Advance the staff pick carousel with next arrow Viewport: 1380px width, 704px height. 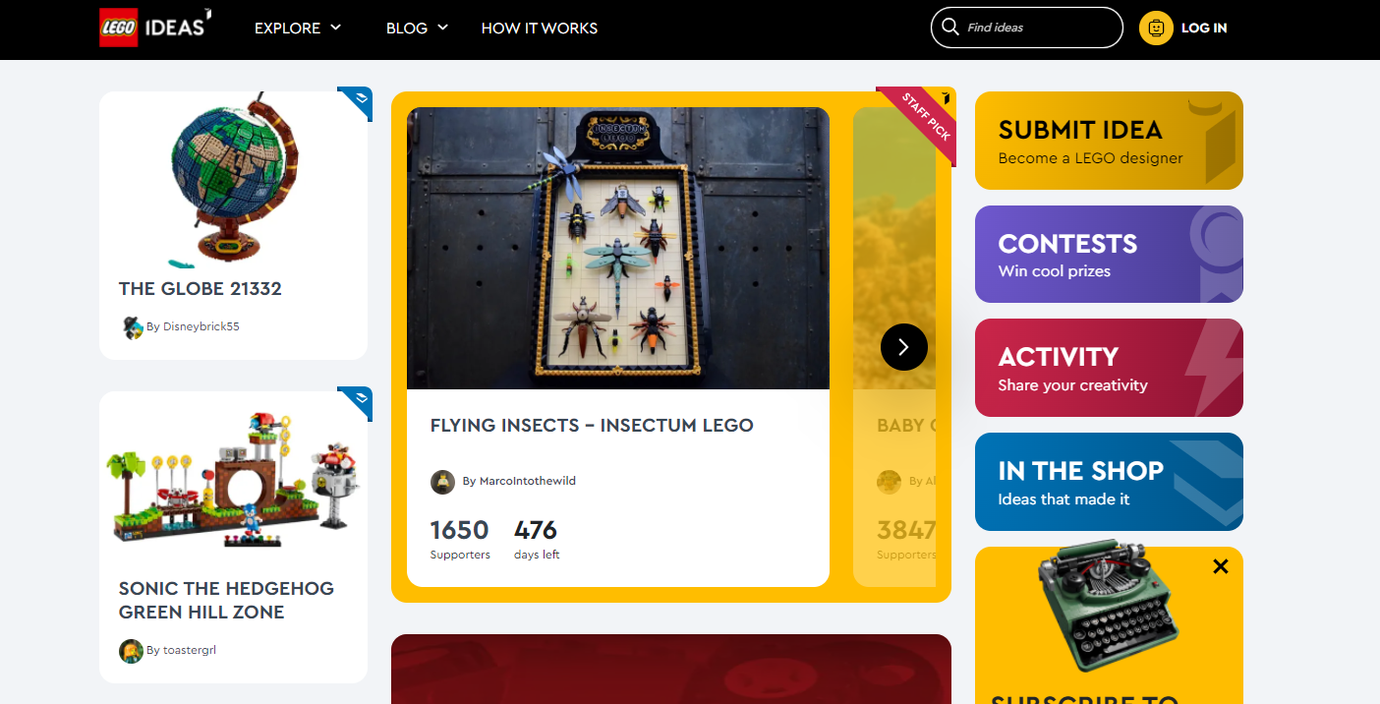[x=904, y=347]
